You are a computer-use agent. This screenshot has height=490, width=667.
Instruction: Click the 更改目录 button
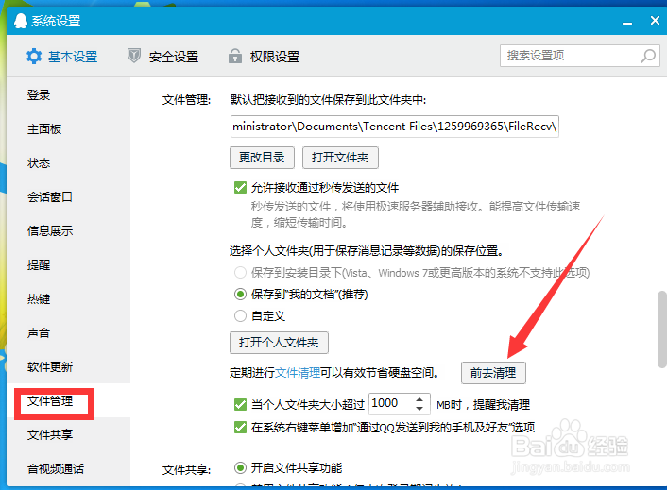(262, 158)
